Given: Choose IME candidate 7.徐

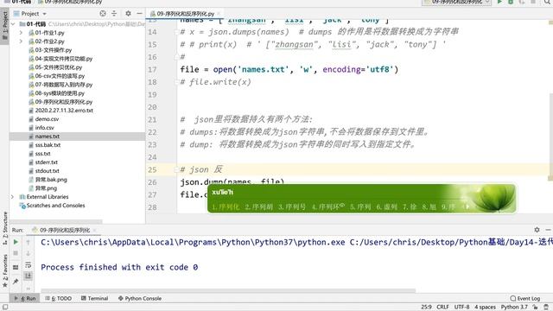Looking at the screenshot, I should tap(410, 207).
